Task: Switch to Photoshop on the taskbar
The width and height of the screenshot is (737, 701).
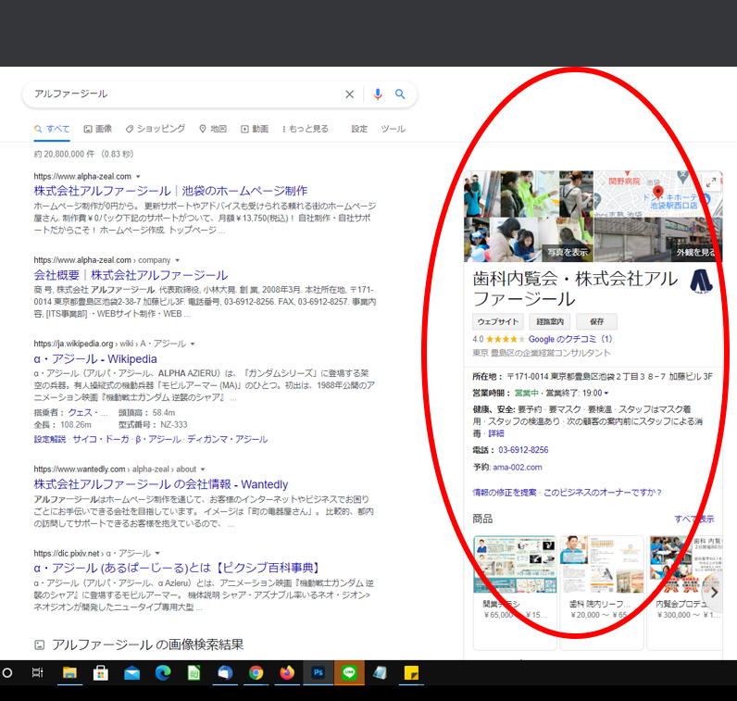Action: pos(319,673)
